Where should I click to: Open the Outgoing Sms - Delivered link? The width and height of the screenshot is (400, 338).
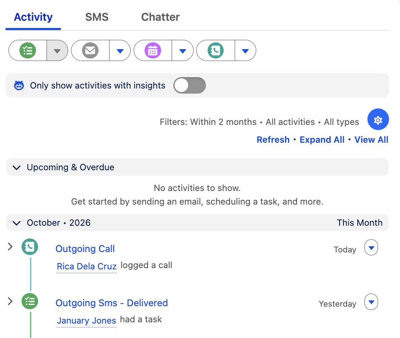tap(112, 303)
